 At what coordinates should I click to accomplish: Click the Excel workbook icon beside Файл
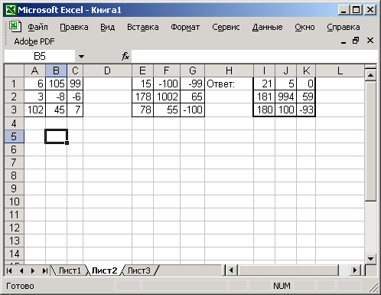tap(15, 26)
